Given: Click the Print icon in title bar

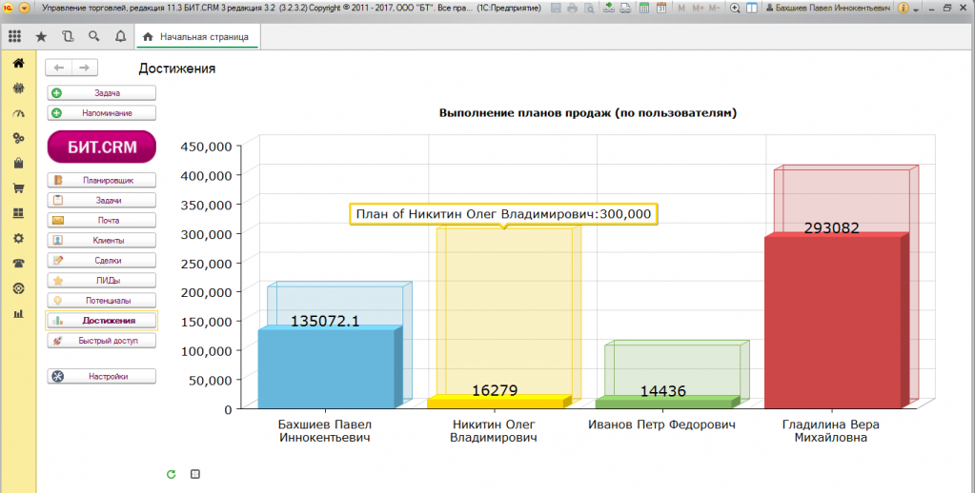Looking at the screenshot, I should (x=572, y=8).
